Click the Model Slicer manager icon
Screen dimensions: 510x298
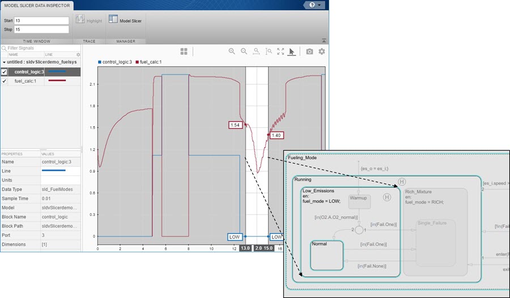coord(113,19)
